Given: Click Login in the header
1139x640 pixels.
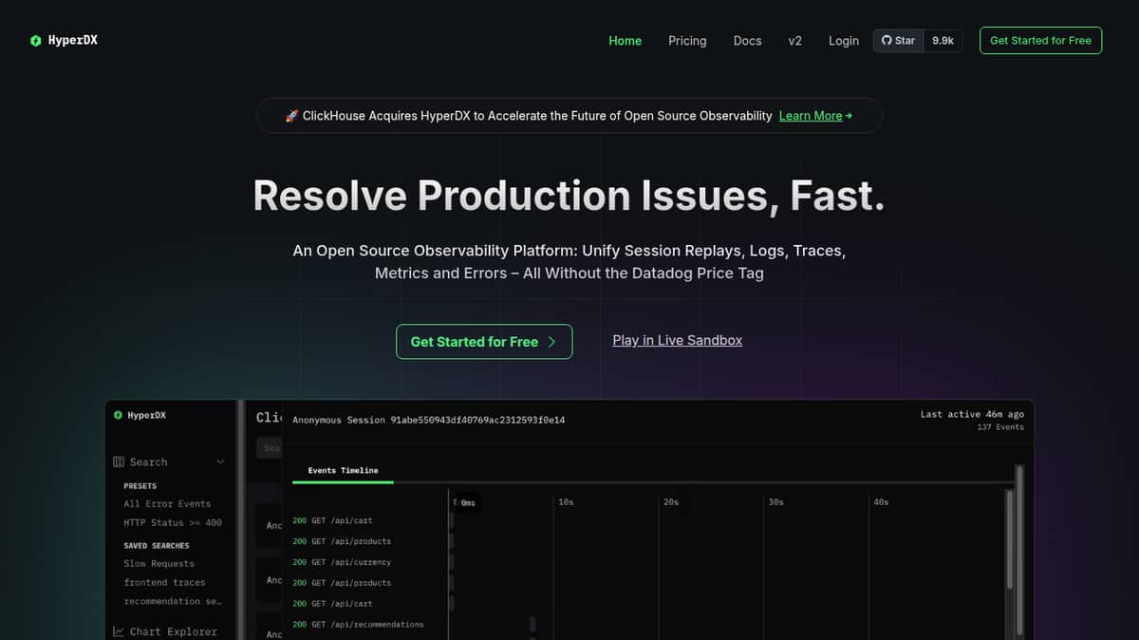Looking at the screenshot, I should tap(843, 41).
